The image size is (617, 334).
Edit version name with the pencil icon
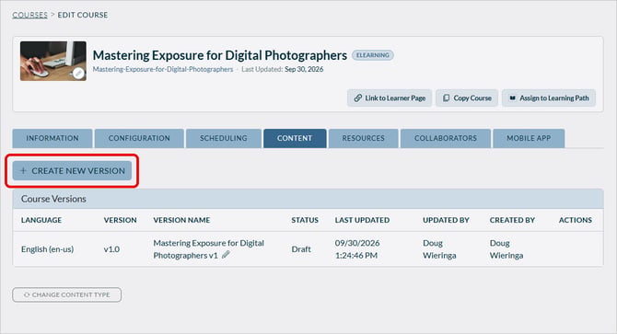click(226, 255)
